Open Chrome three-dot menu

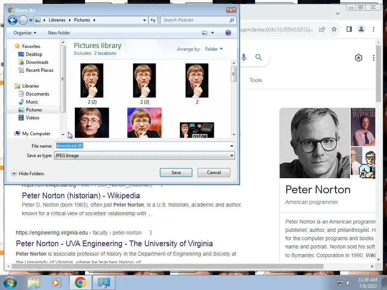pos(373,29)
